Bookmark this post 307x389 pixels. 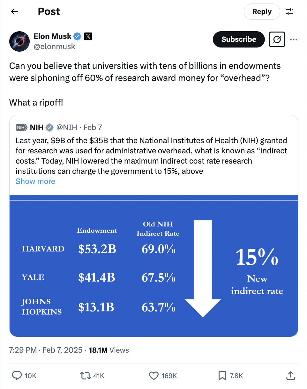point(222,376)
